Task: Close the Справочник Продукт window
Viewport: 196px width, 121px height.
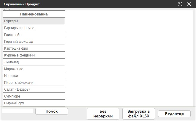Action: 189,4
